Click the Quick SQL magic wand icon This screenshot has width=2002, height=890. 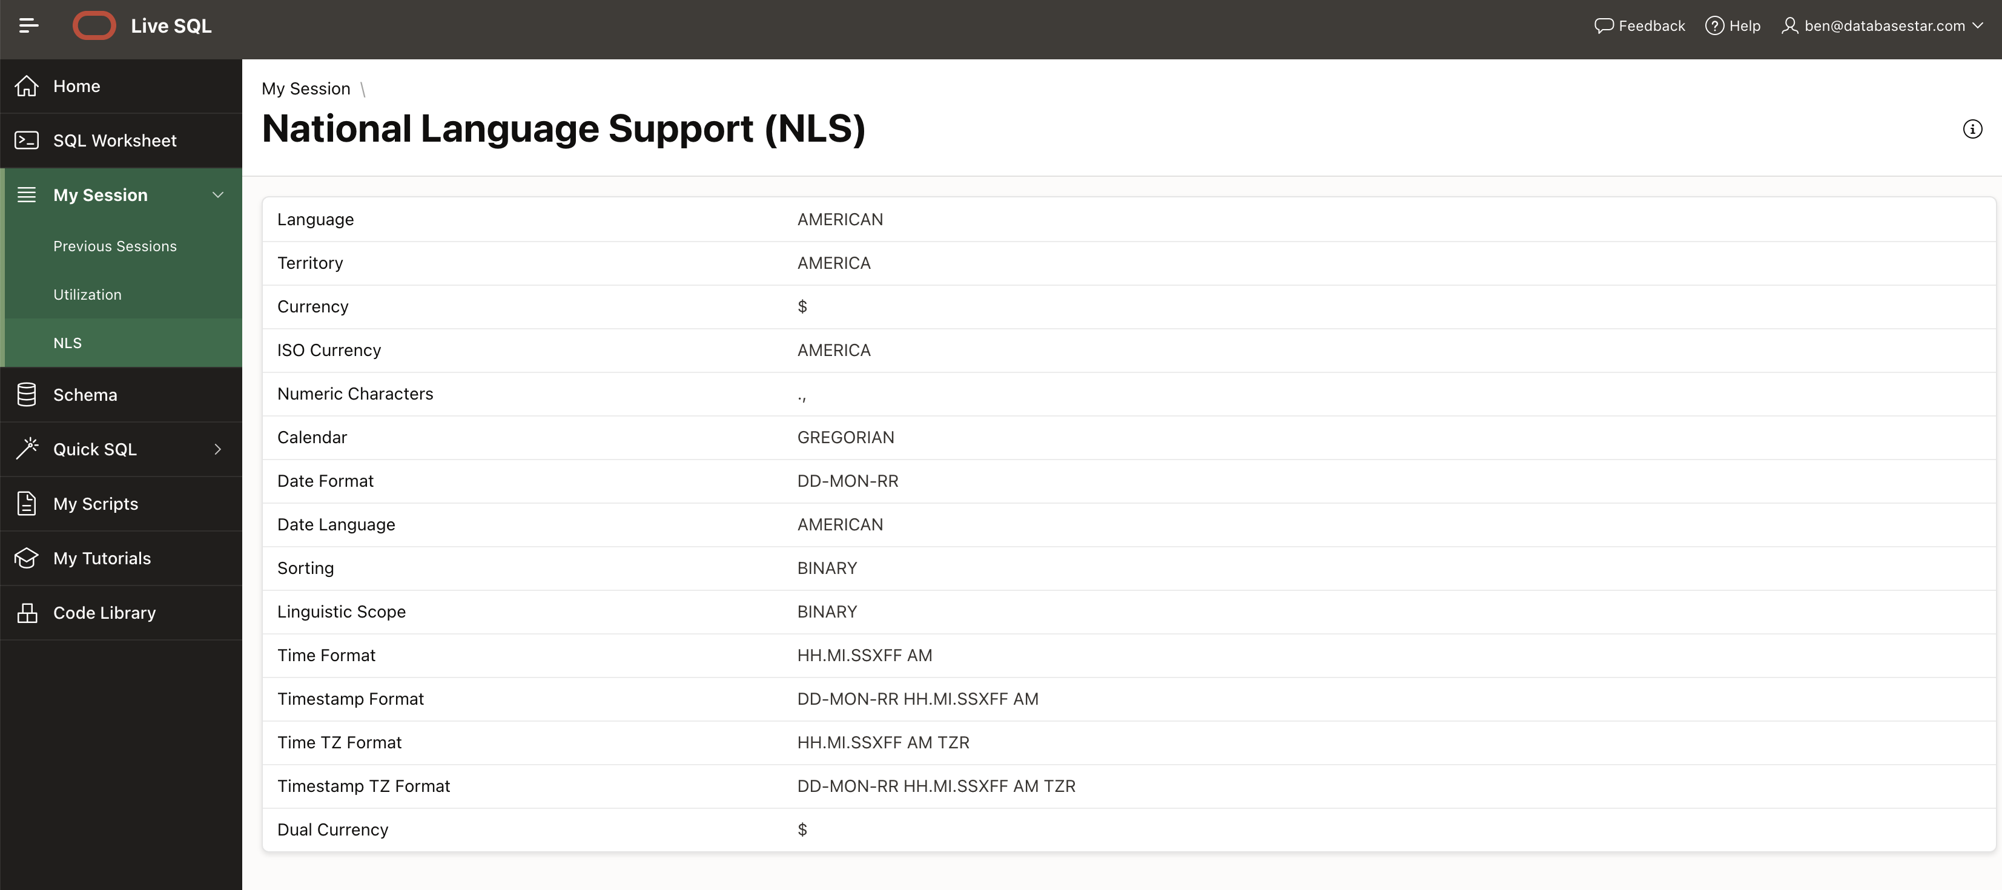click(27, 449)
